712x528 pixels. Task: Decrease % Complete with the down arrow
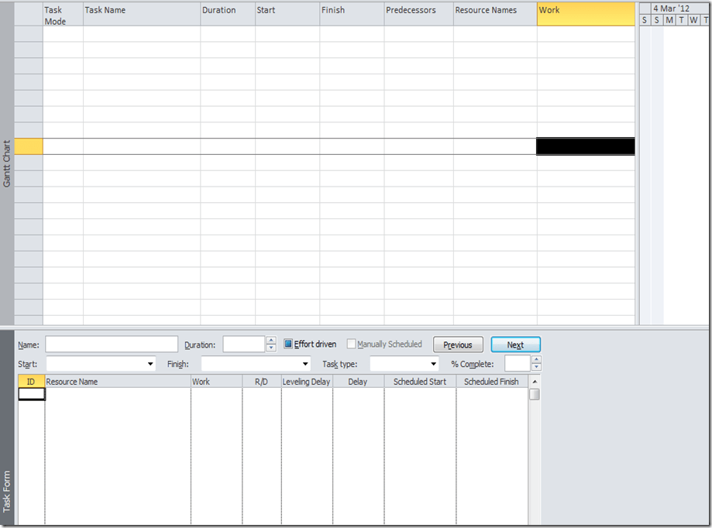(537, 368)
